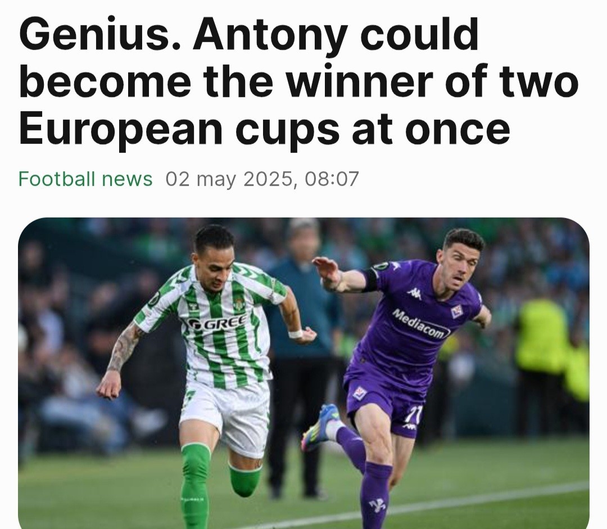Click the Fiorentina crest on purple jersey chest

tap(457, 311)
